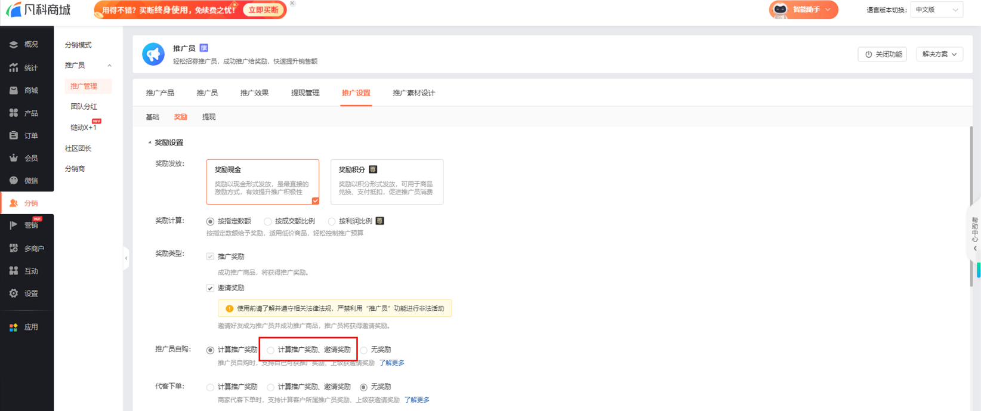Open 了解更多 link under 代客下单

tap(417, 400)
